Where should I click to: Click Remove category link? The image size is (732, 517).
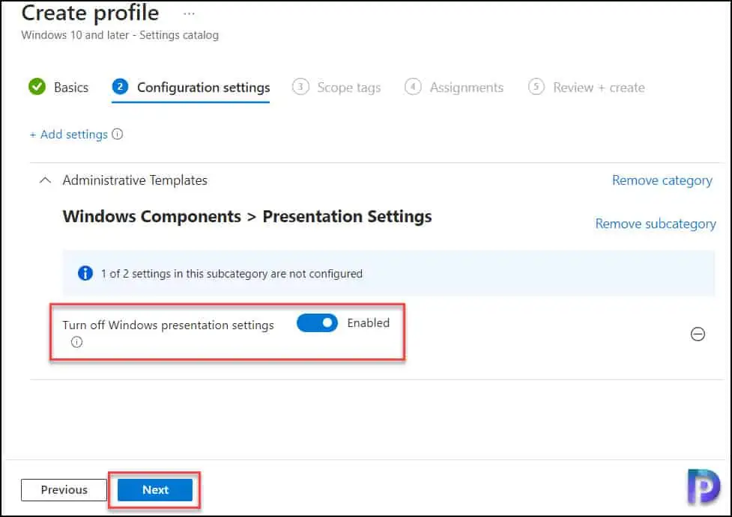coord(662,180)
